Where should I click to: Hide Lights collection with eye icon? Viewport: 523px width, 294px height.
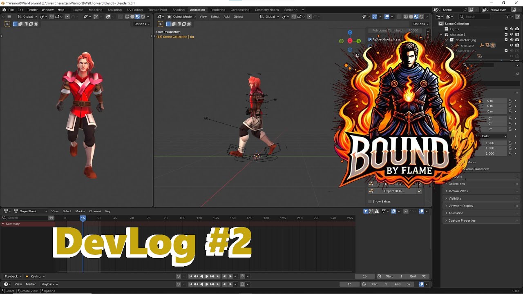(512, 29)
